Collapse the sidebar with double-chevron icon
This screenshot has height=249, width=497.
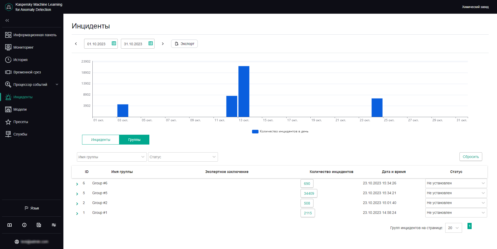pos(7,20)
